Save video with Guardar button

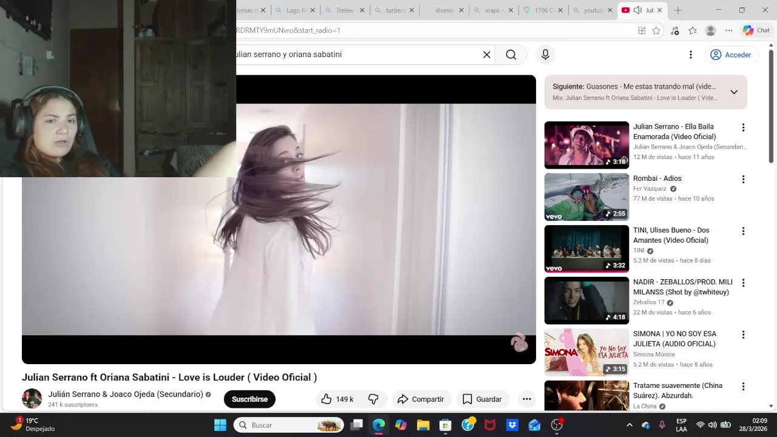coord(483,399)
